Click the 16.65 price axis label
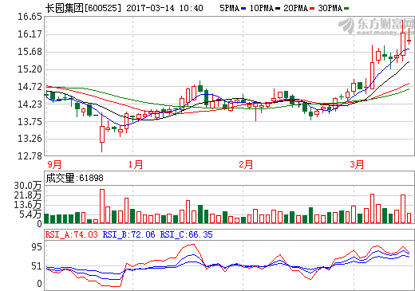This screenshot has width=415, height=291. [x=30, y=17]
